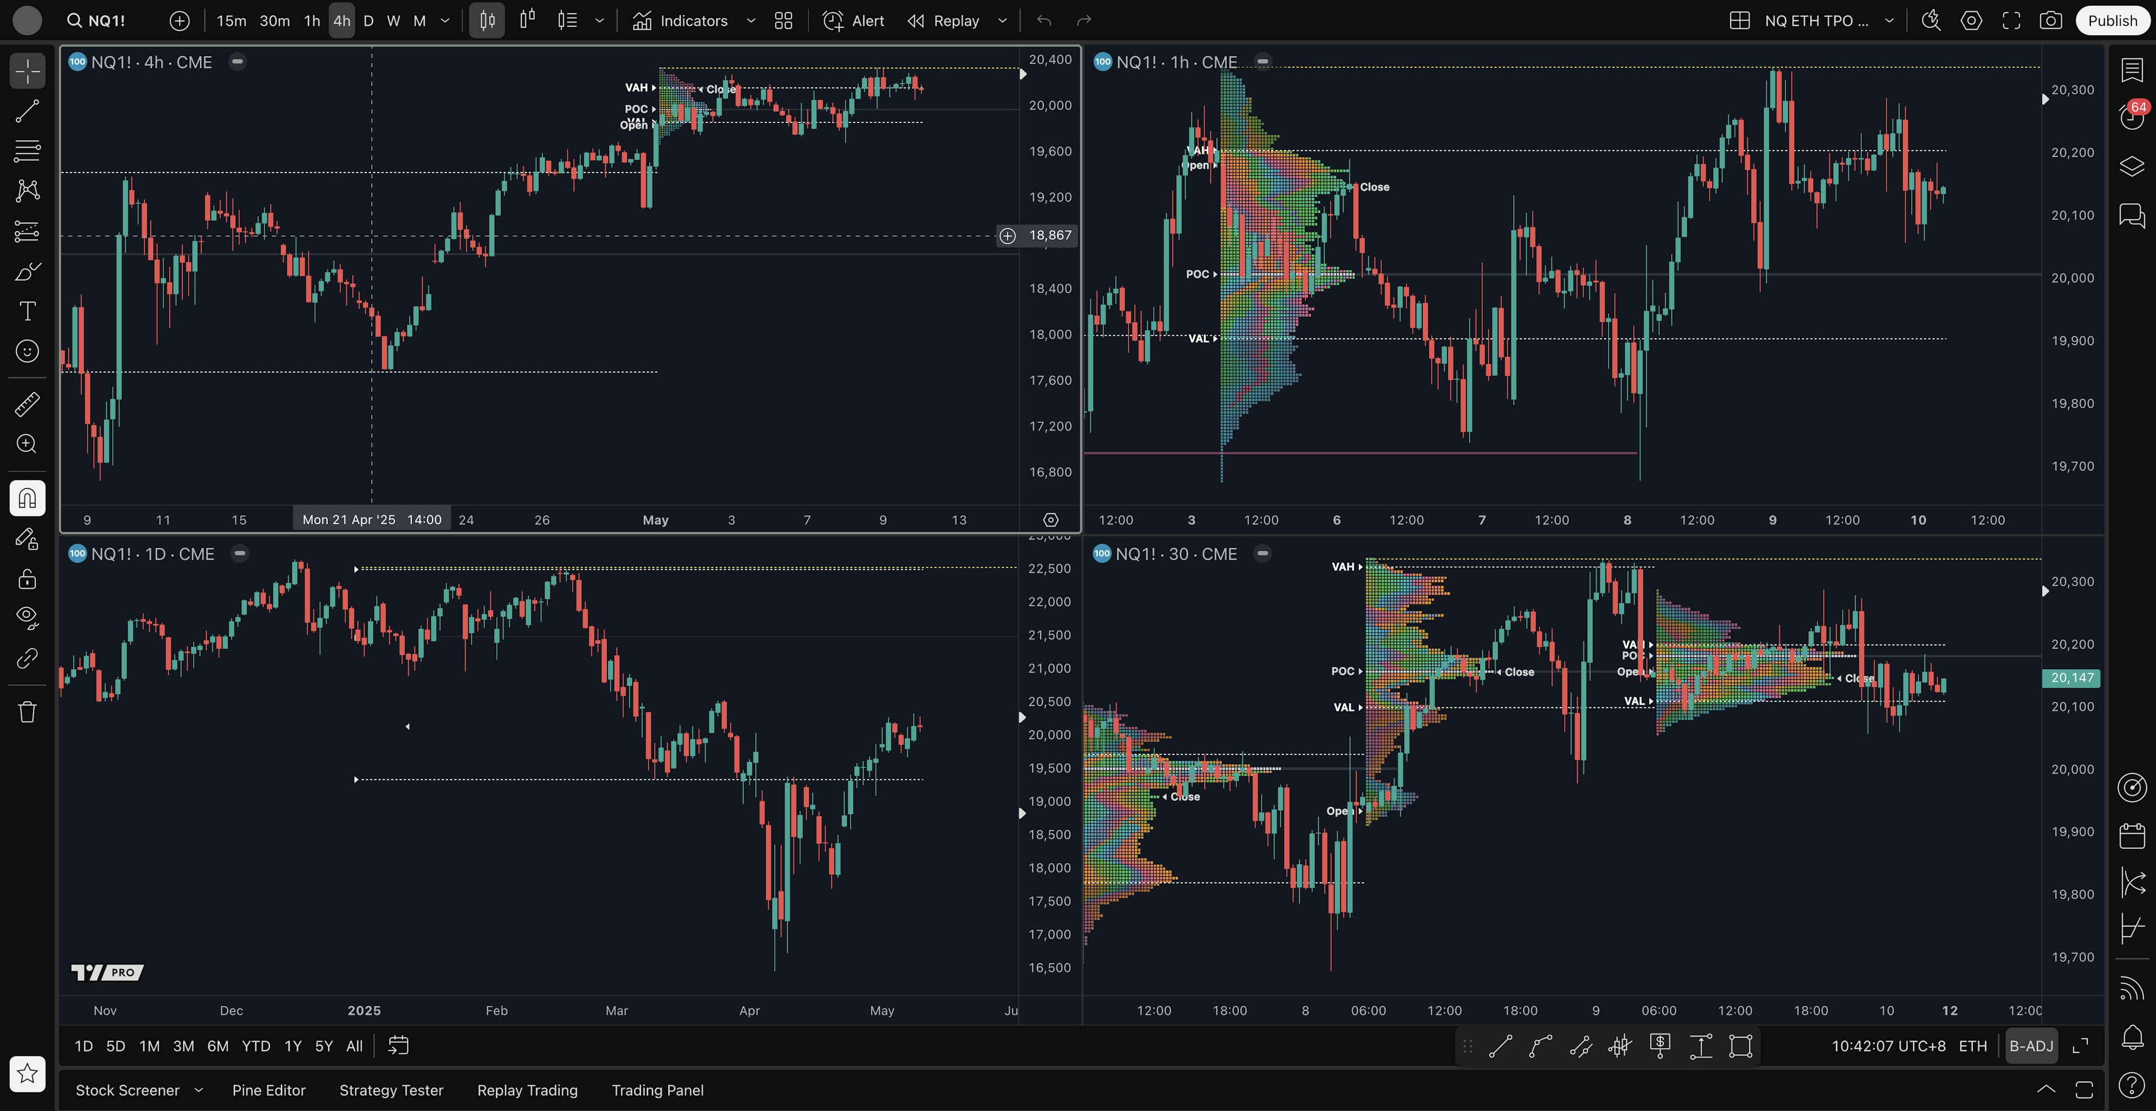The height and width of the screenshot is (1111, 2156).
Task: Open the ruler measure tool
Action: pyautogui.click(x=27, y=404)
